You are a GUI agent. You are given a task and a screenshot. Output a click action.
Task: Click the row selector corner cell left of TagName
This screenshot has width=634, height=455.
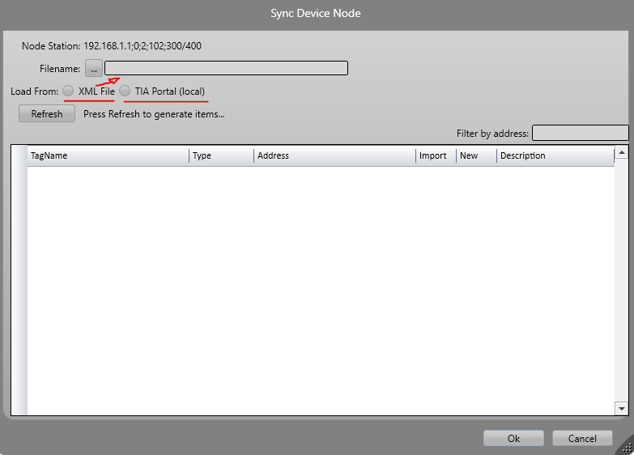click(x=19, y=155)
